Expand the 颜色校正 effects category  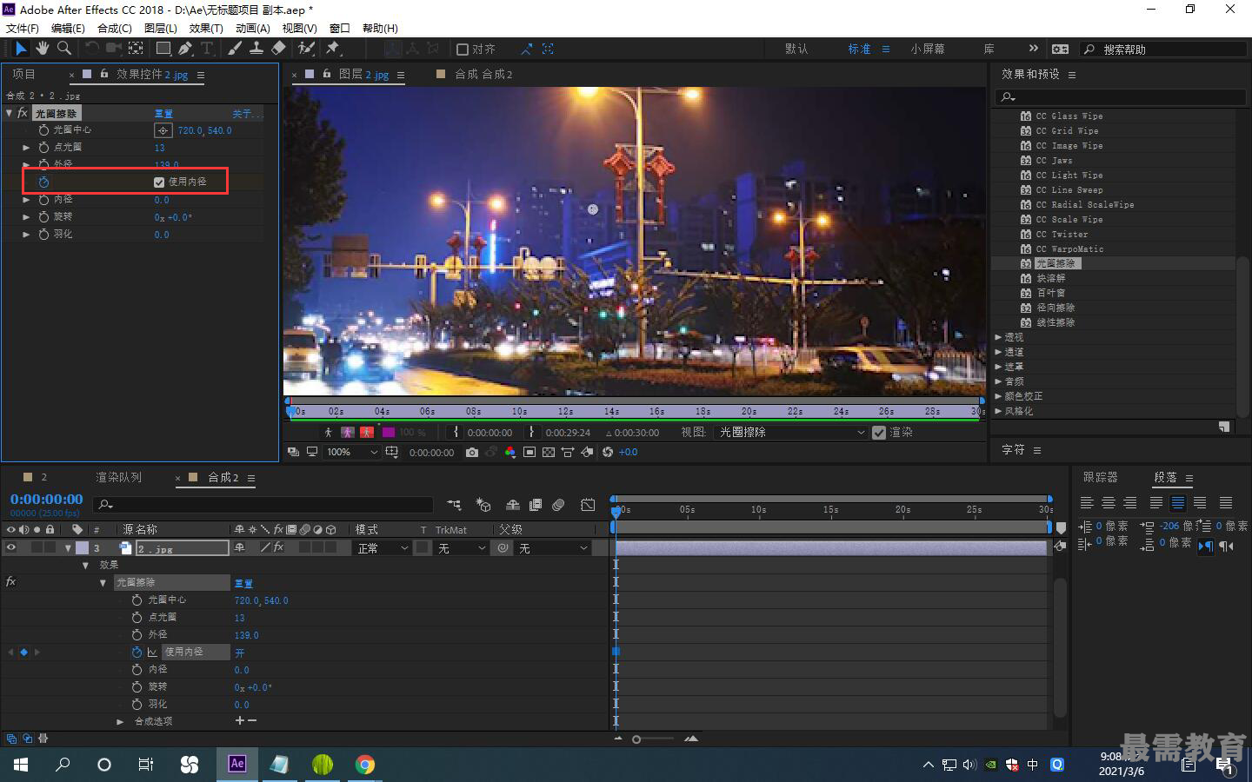(x=998, y=396)
